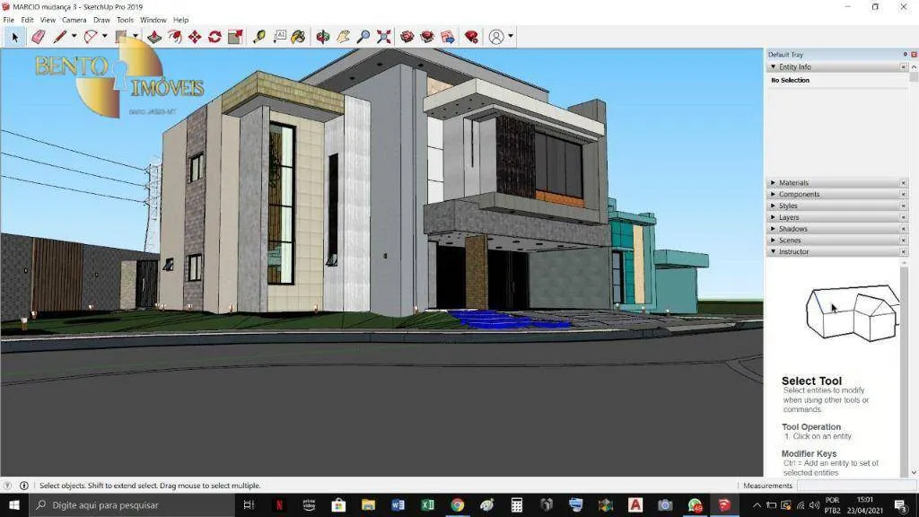
Task: Open the Line tool dropdown arrow
Action: click(74, 36)
